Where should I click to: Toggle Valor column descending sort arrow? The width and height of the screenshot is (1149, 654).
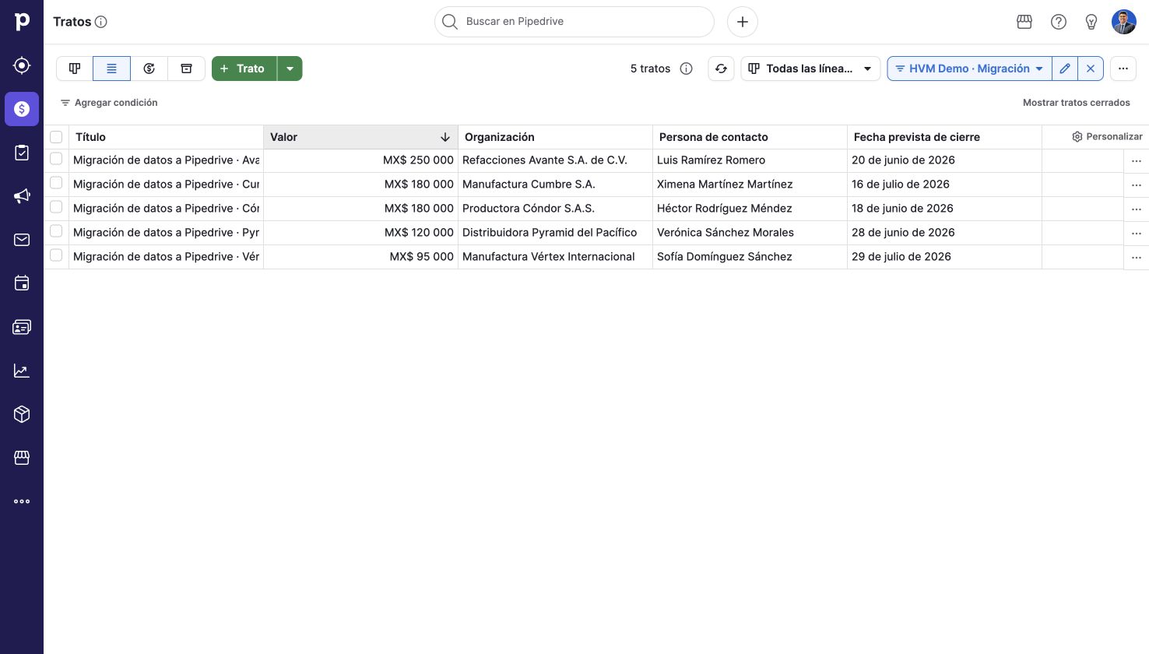pyautogui.click(x=445, y=137)
